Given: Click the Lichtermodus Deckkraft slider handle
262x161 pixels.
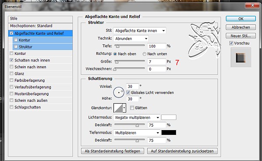Looking at the screenshot, I should click(x=137, y=125).
